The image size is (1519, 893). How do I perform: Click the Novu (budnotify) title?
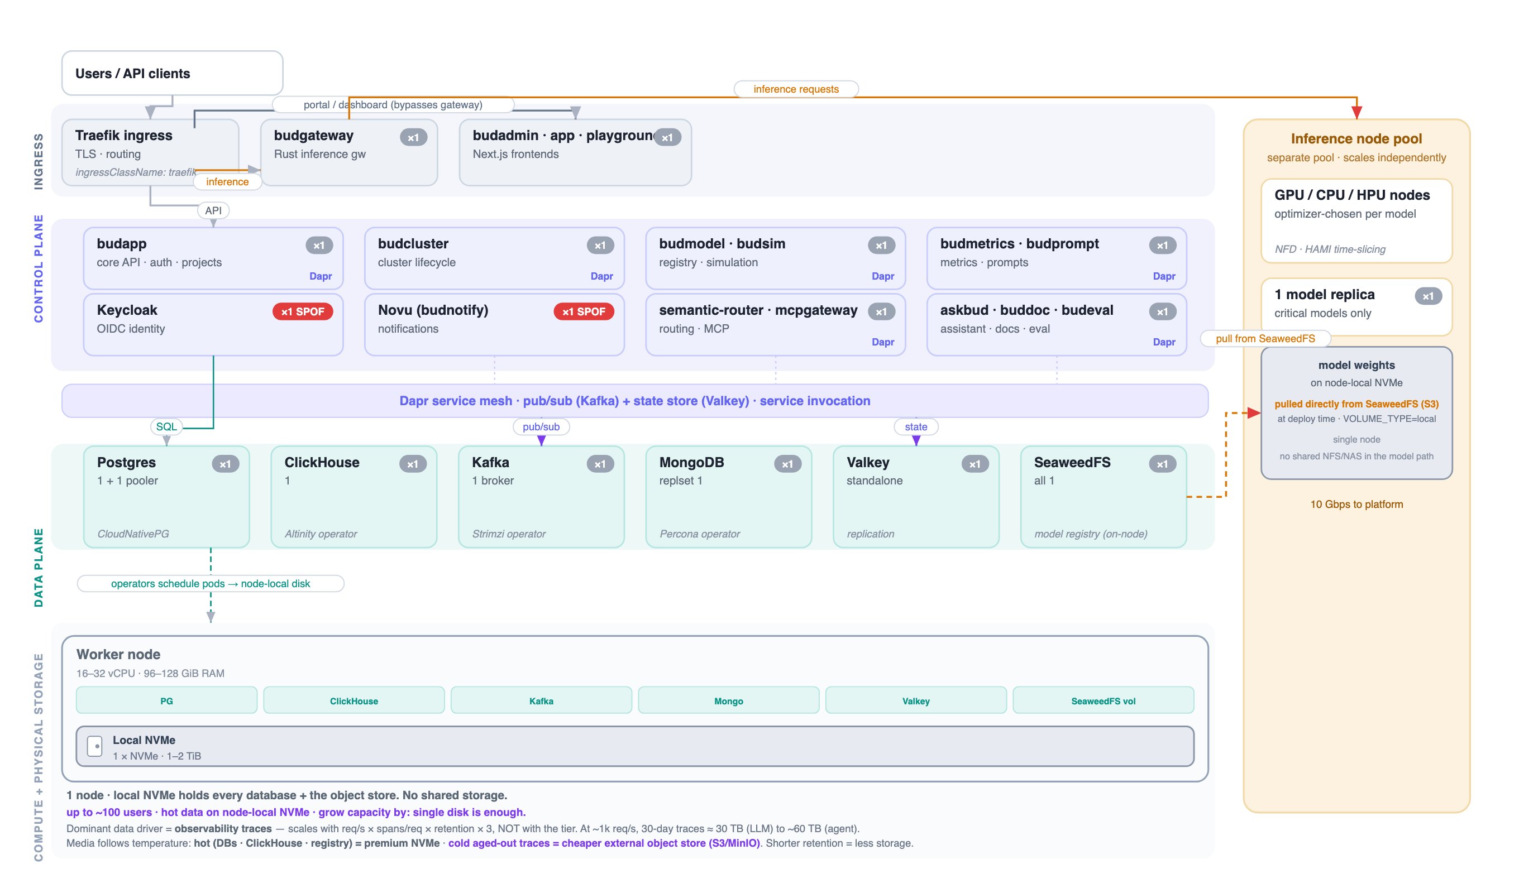433,310
